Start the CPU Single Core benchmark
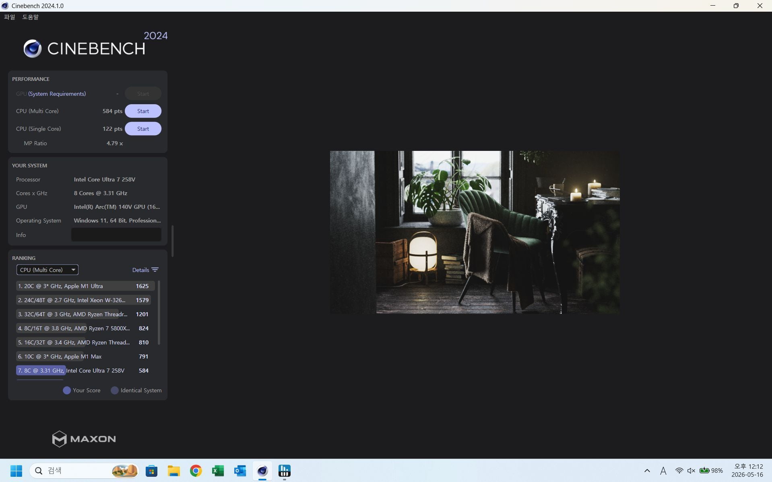Viewport: 772px width, 482px height. [x=143, y=129]
